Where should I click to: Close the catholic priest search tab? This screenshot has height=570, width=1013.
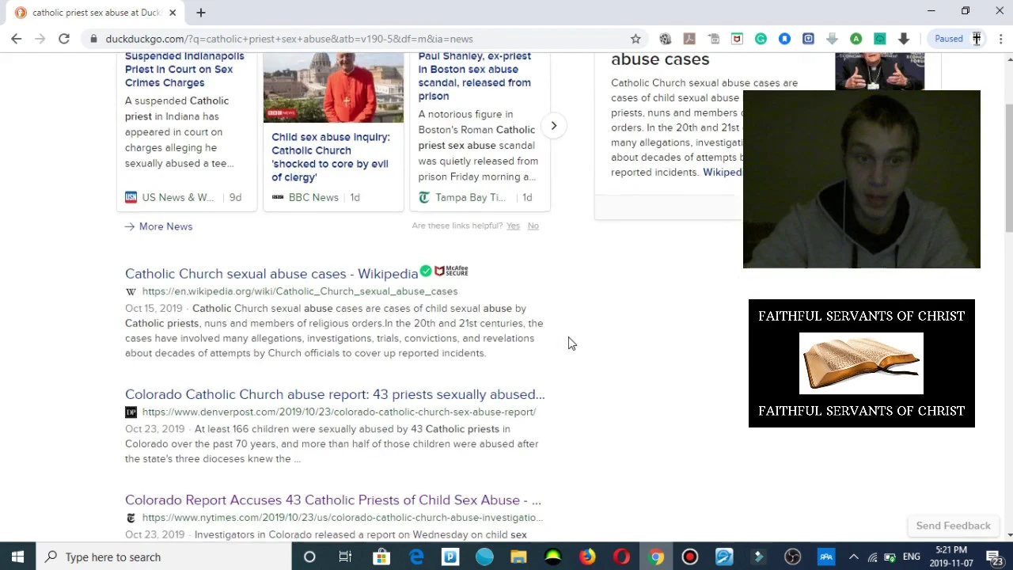click(173, 13)
